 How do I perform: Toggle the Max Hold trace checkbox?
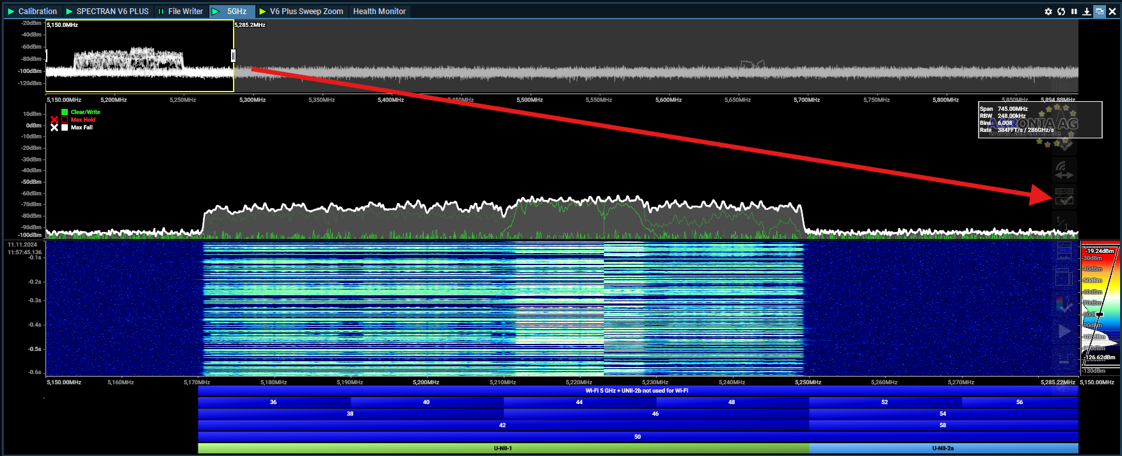65,120
